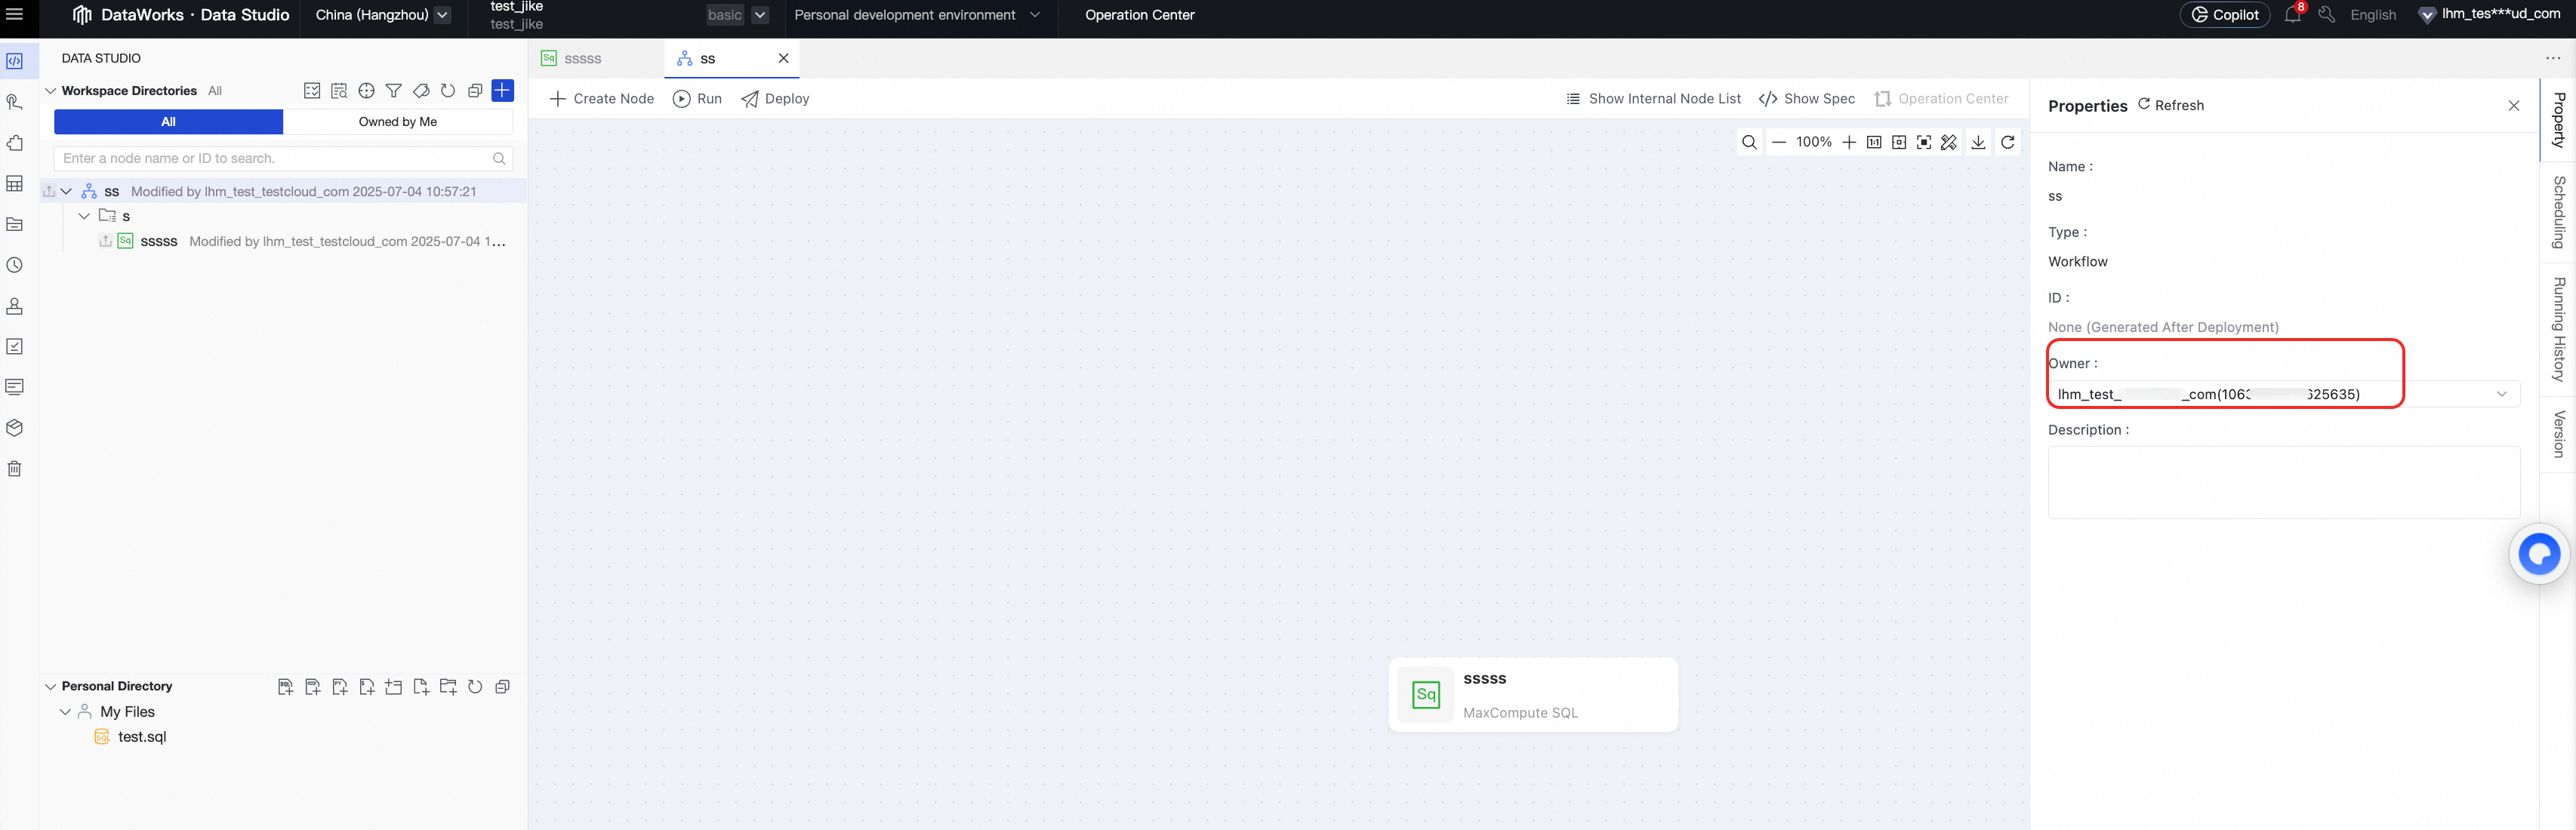Collapse the Personal Directory section
This screenshot has height=830, width=2576.
tap(50, 687)
